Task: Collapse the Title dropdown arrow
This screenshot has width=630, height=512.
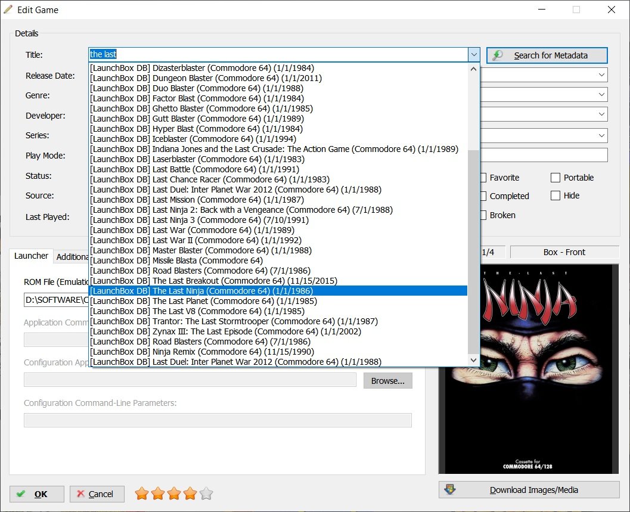Action: (474, 55)
